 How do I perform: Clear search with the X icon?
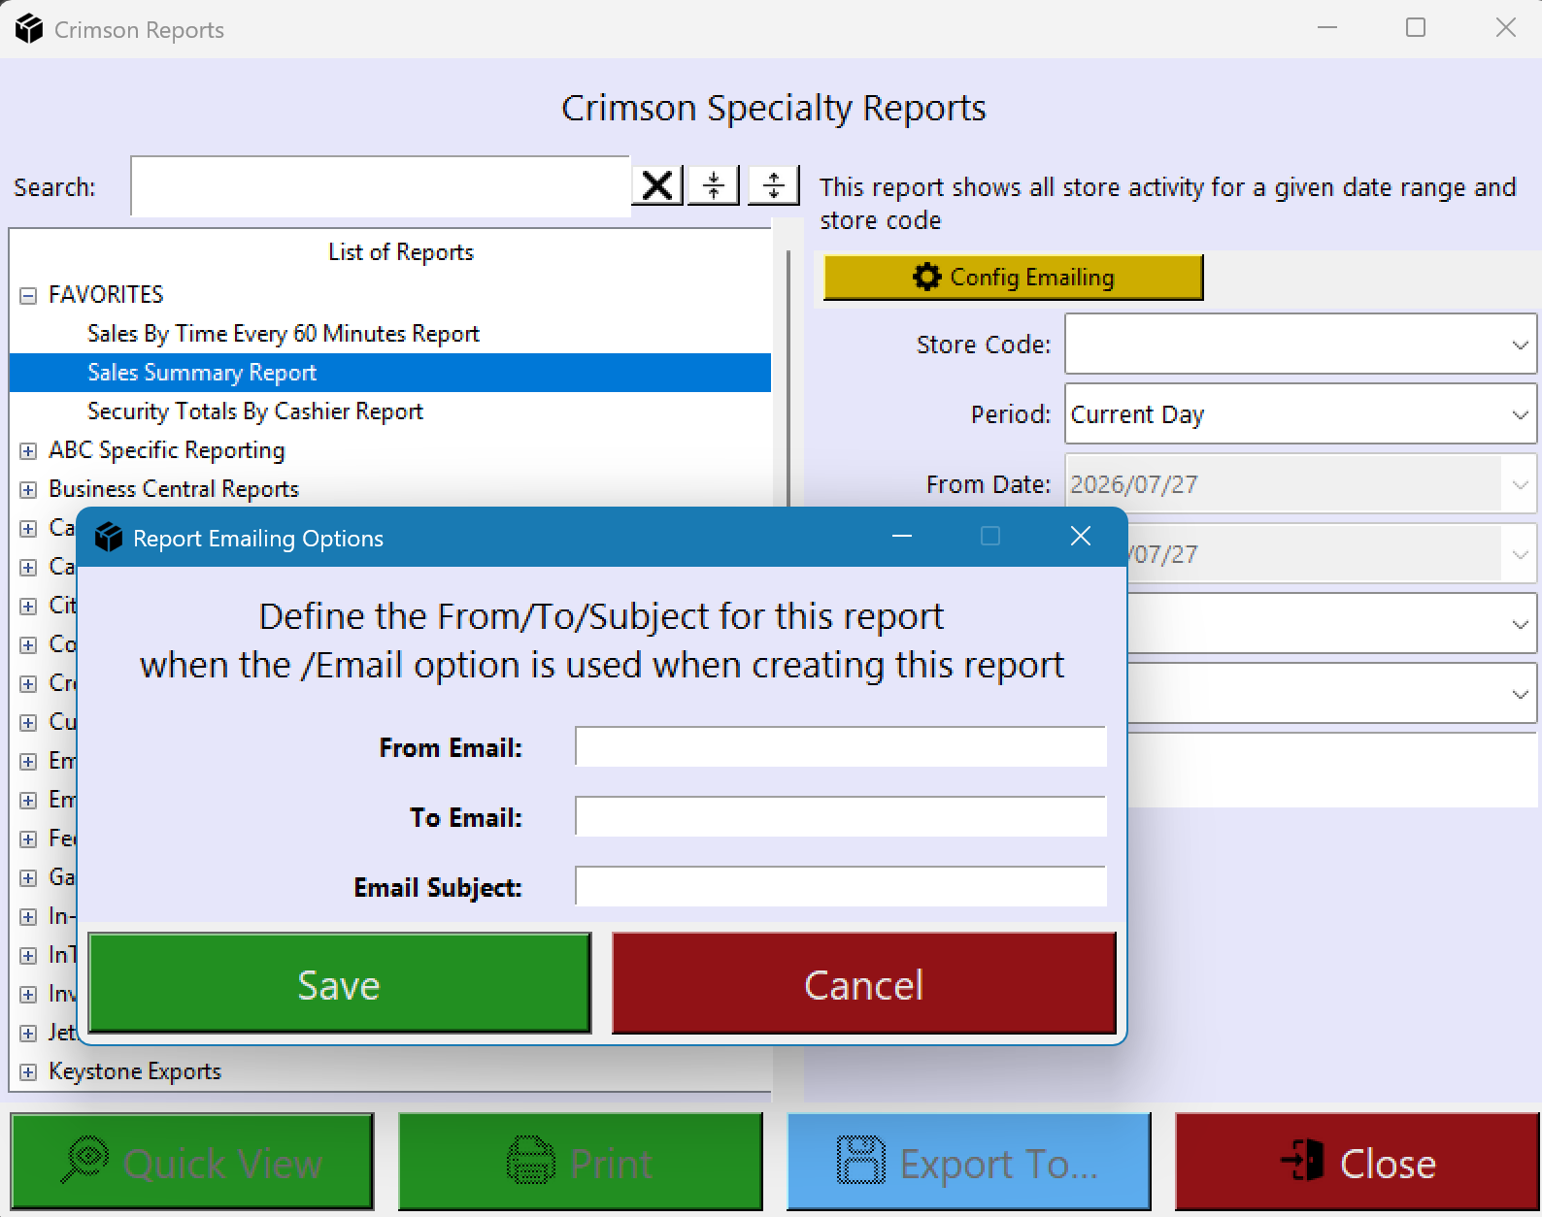coord(657,184)
